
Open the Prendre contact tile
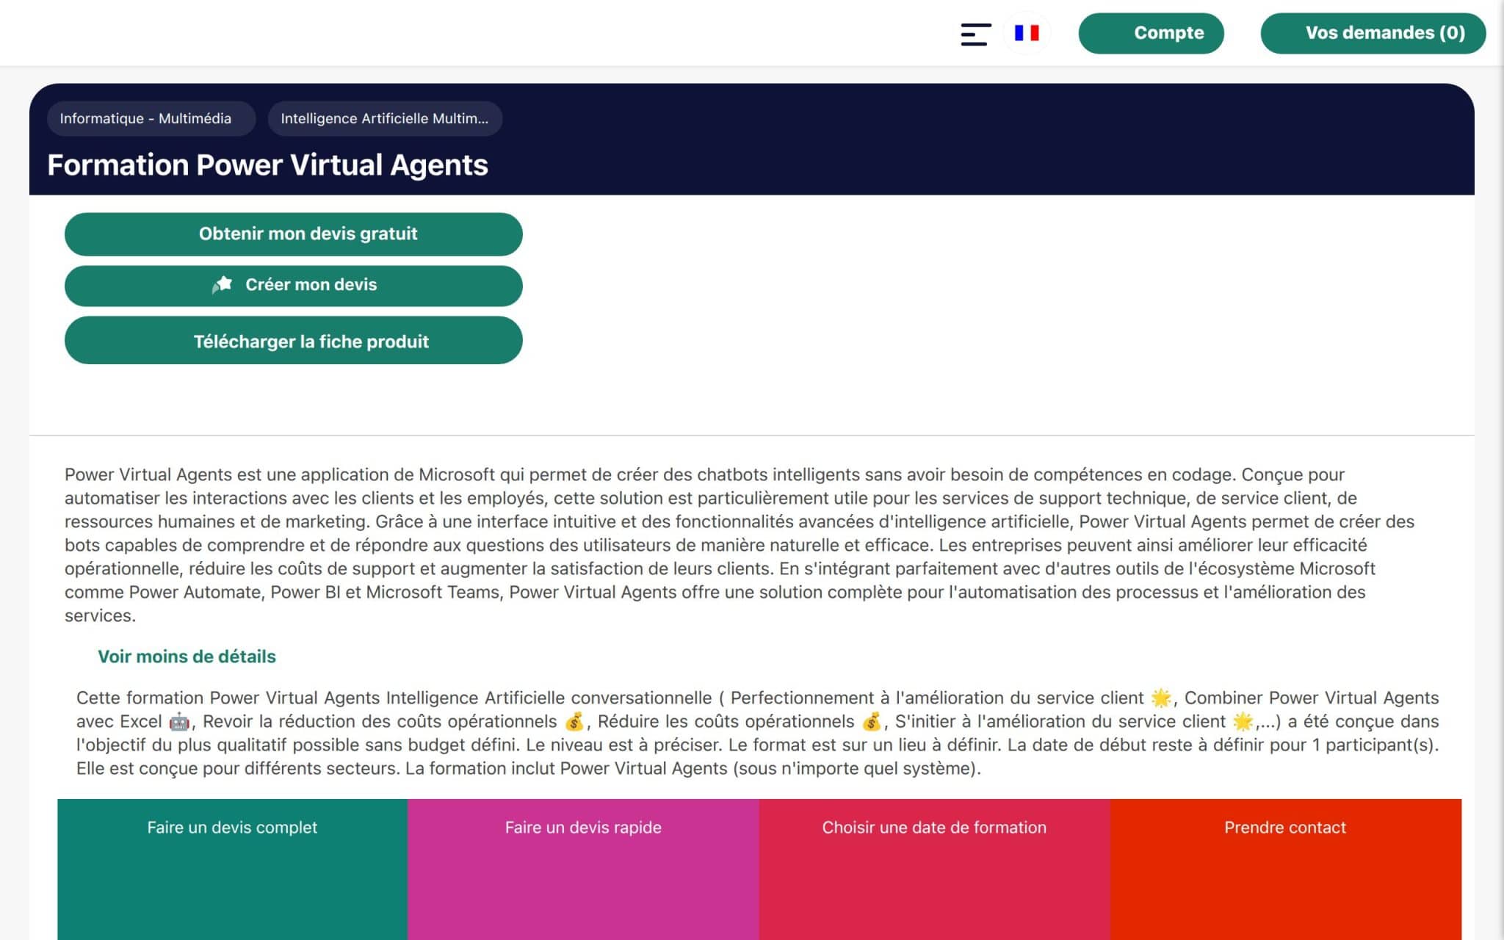click(1285, 869)
